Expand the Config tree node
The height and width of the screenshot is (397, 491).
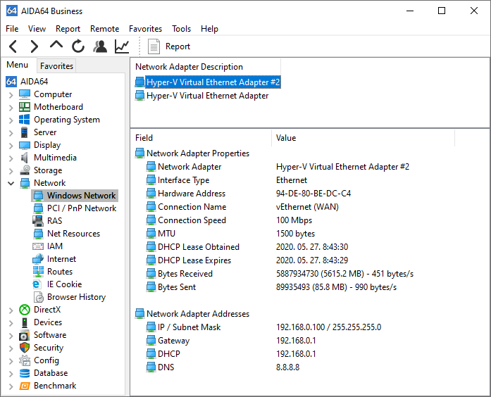pos(11,361)
